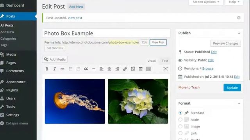Viewport: 250px width, 140px height.
Task: Dismiss the Post updated notice
Action: coord(239,18)
